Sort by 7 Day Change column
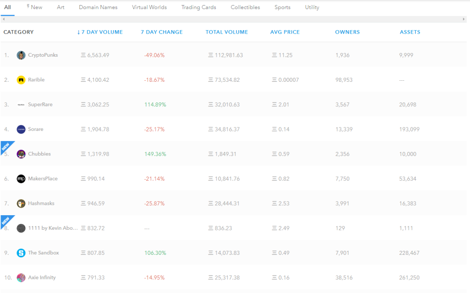Image resolution: width=470 pixels, height=293 pixels. pos(162,32)
